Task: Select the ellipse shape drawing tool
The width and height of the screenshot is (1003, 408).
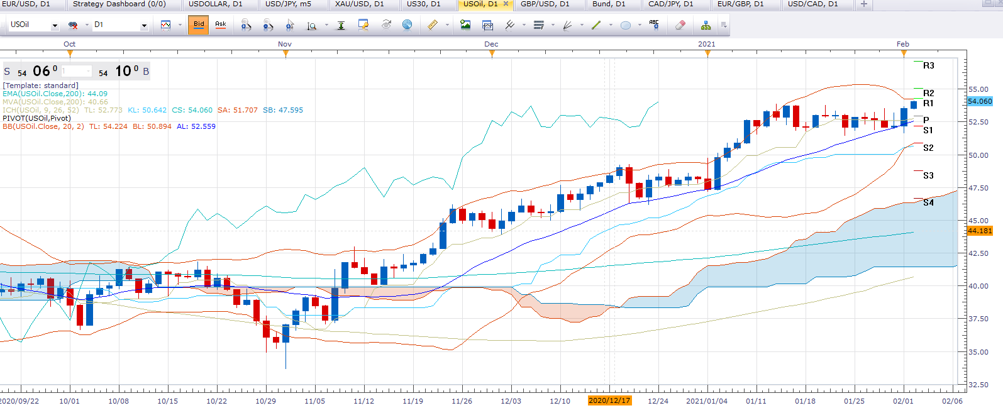Action: [x=626, y=25]
